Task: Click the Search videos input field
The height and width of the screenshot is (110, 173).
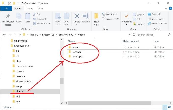Action: (152, 35)
